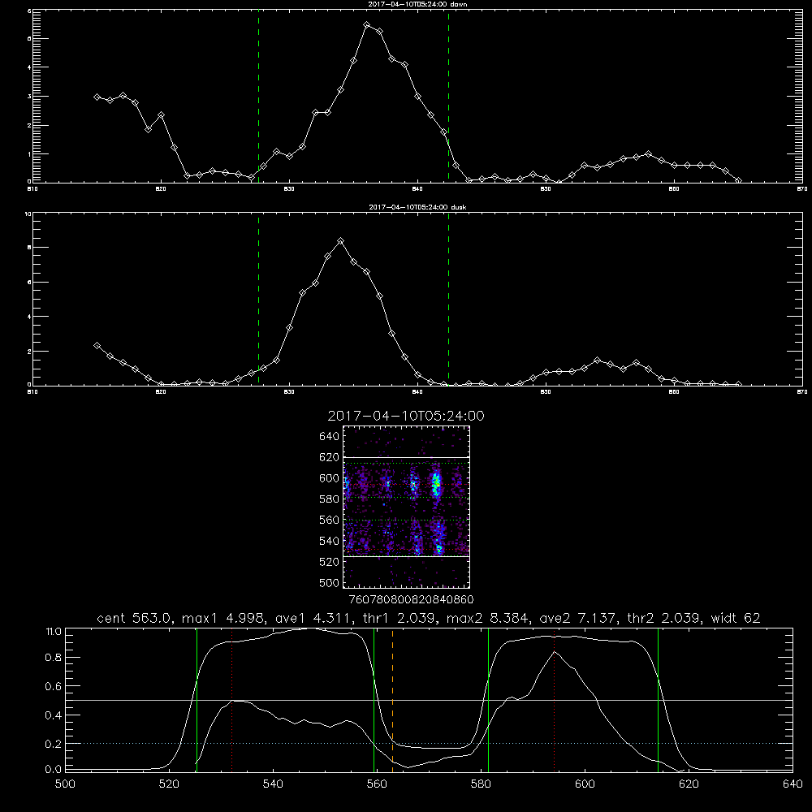The width and height of the screenshot is (812, 812).
Task: Select right green dashed line in dusk plot
Action: click(448, 299)
